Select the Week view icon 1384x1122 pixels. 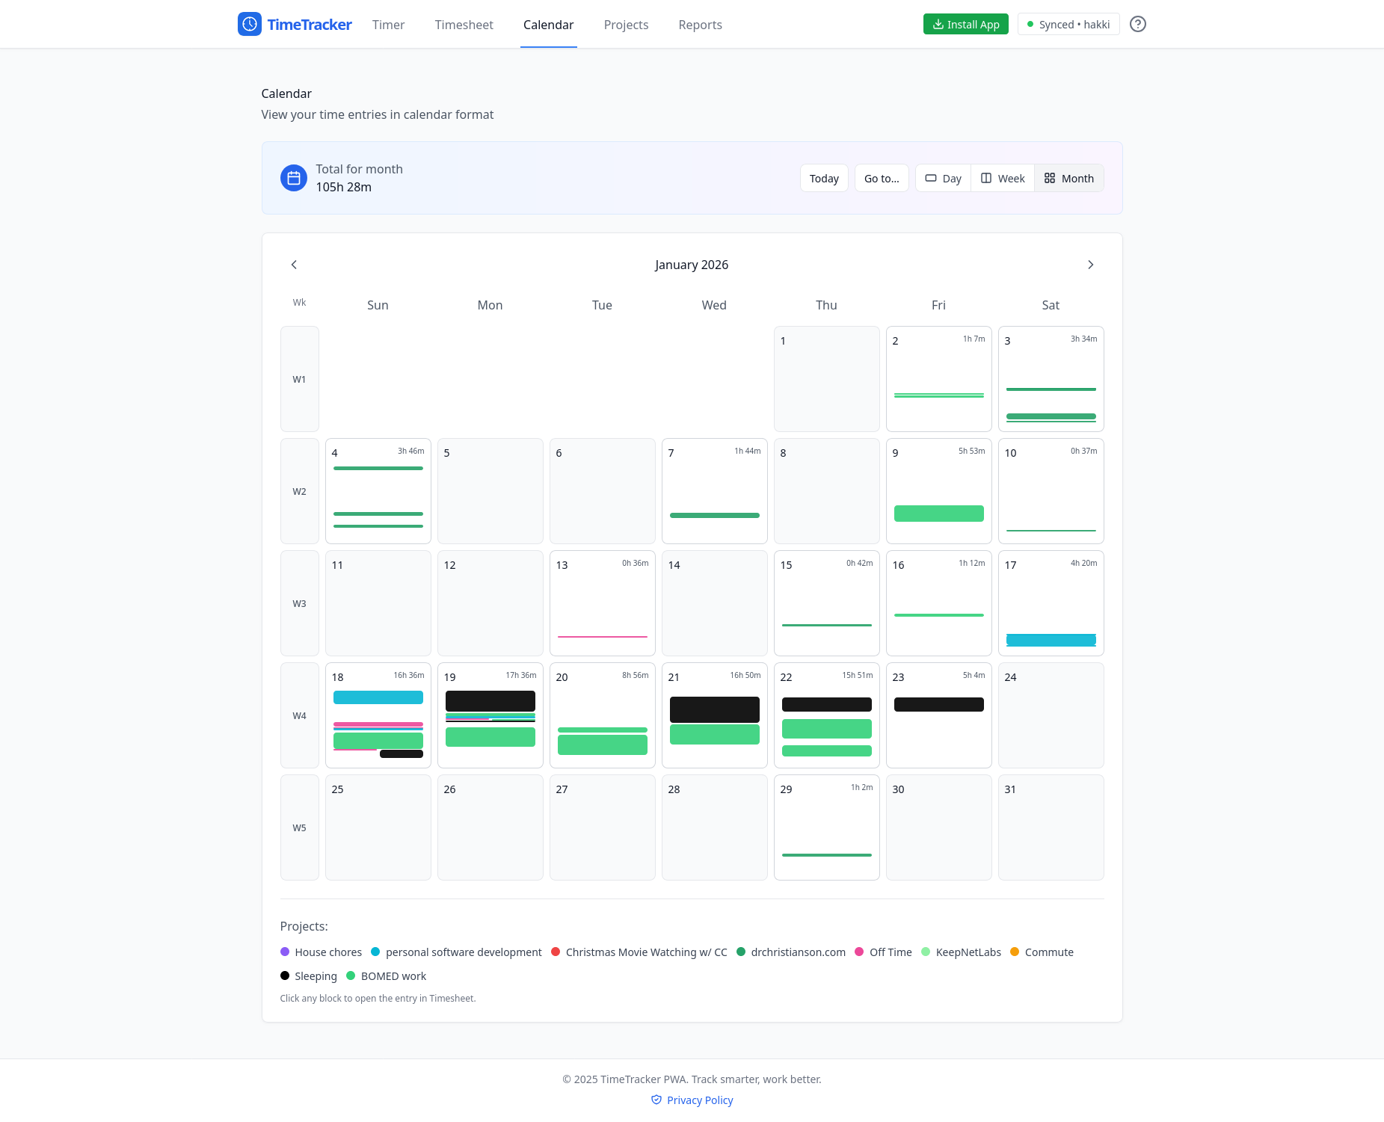click(987, 178)
